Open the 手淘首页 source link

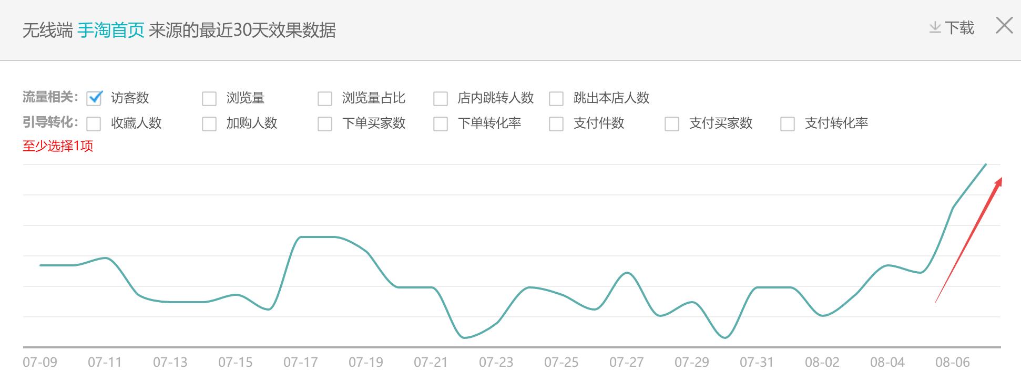(x=110, y=30)
